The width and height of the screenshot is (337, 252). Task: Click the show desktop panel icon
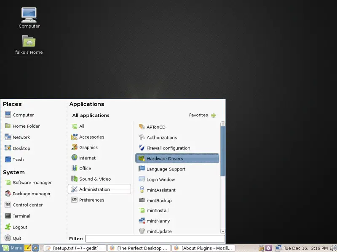[x=35, y=248]
